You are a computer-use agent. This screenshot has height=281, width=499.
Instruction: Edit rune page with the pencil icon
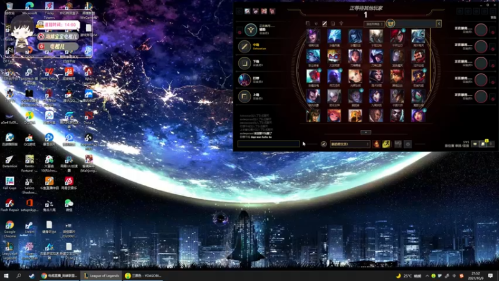(x=324, y=144)
